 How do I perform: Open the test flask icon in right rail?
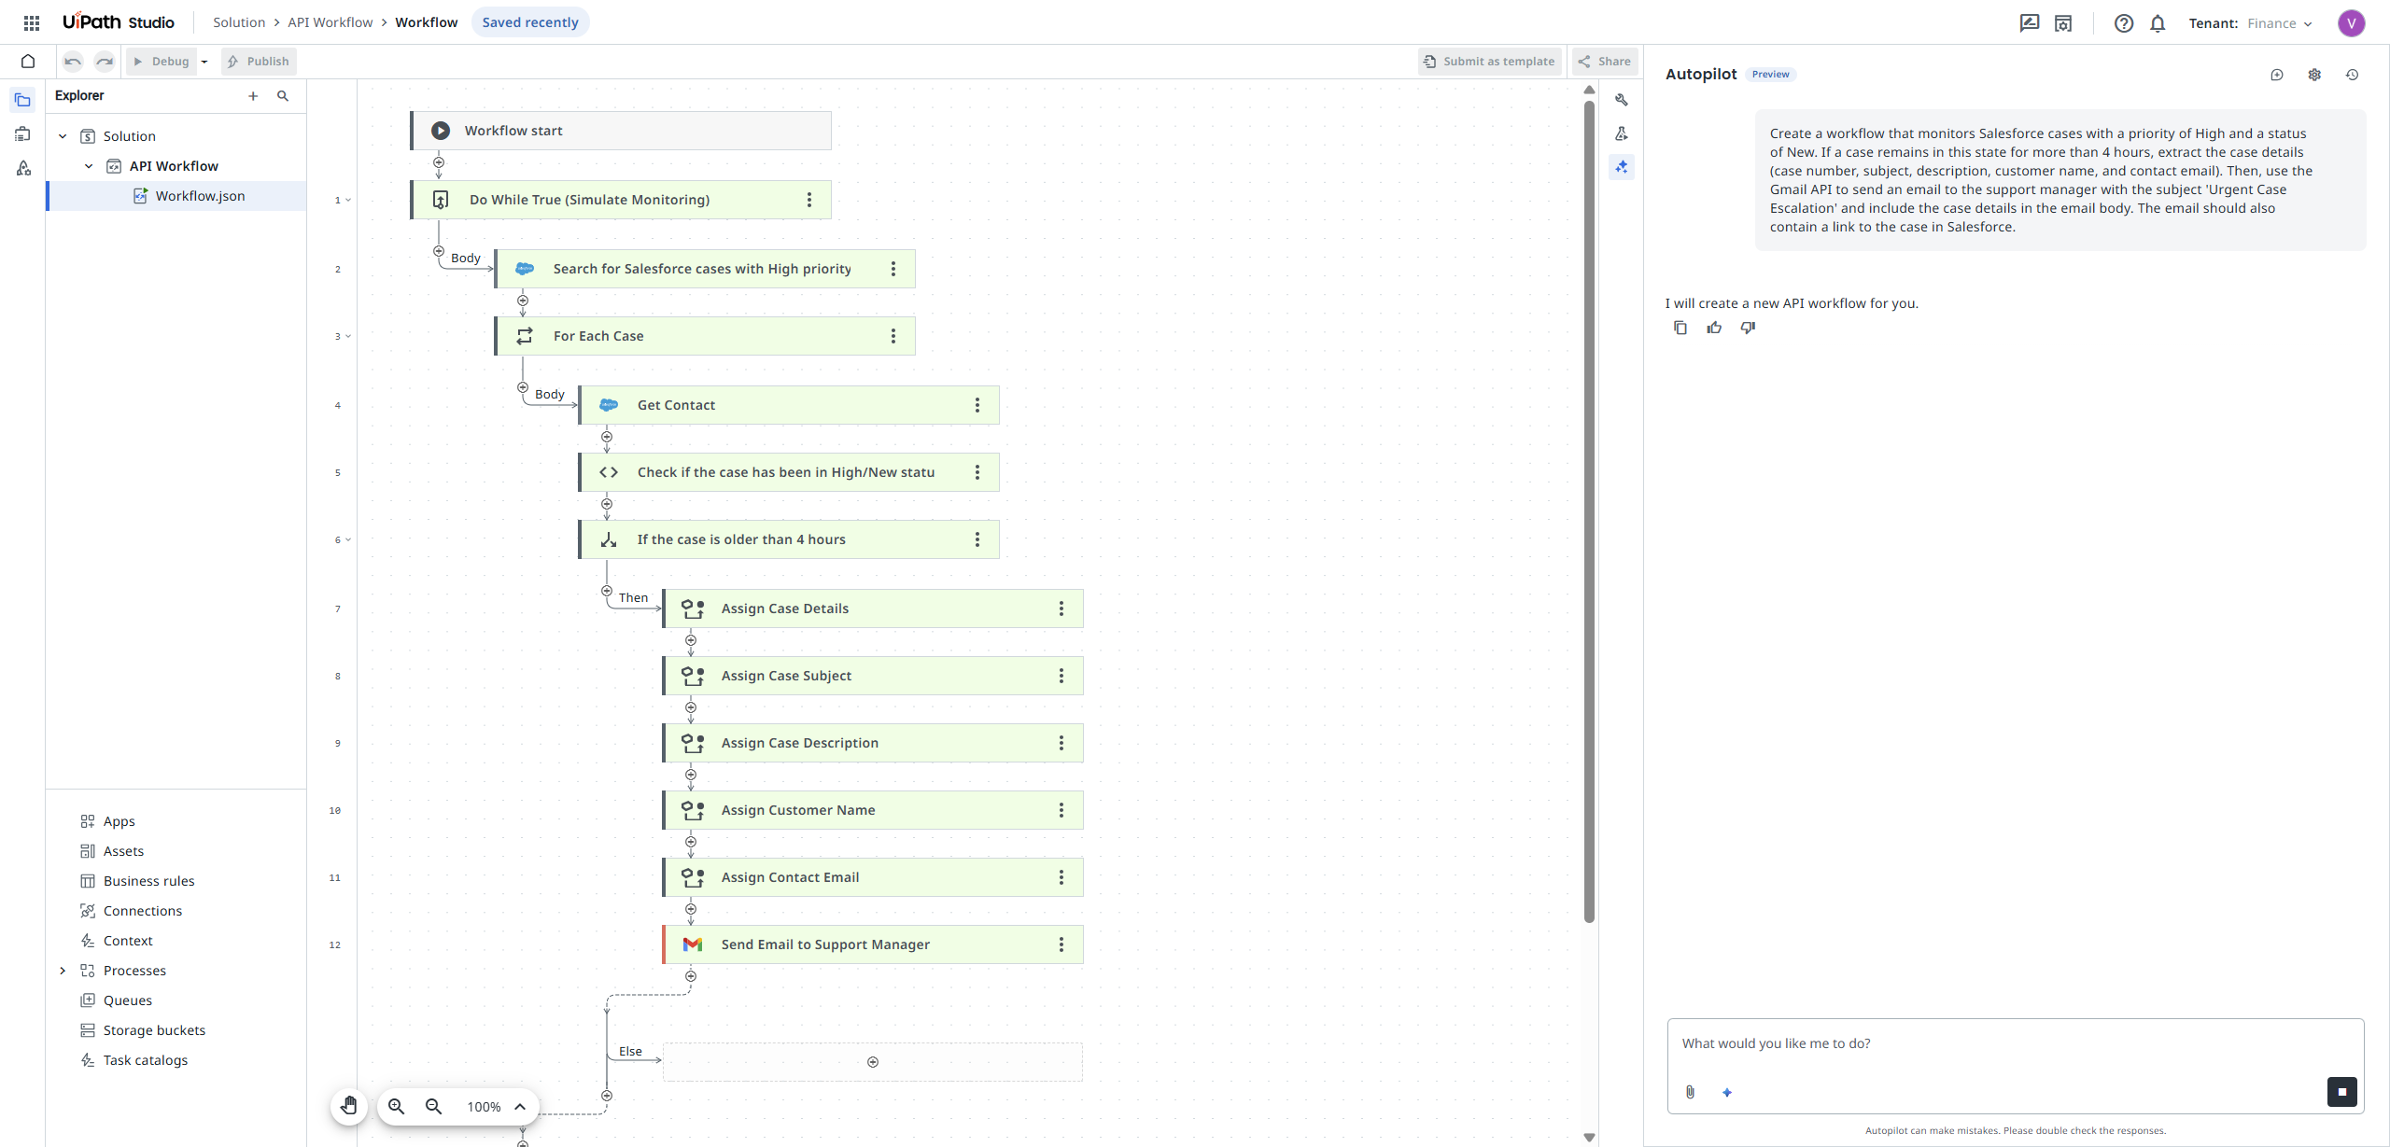(1622, 133)
